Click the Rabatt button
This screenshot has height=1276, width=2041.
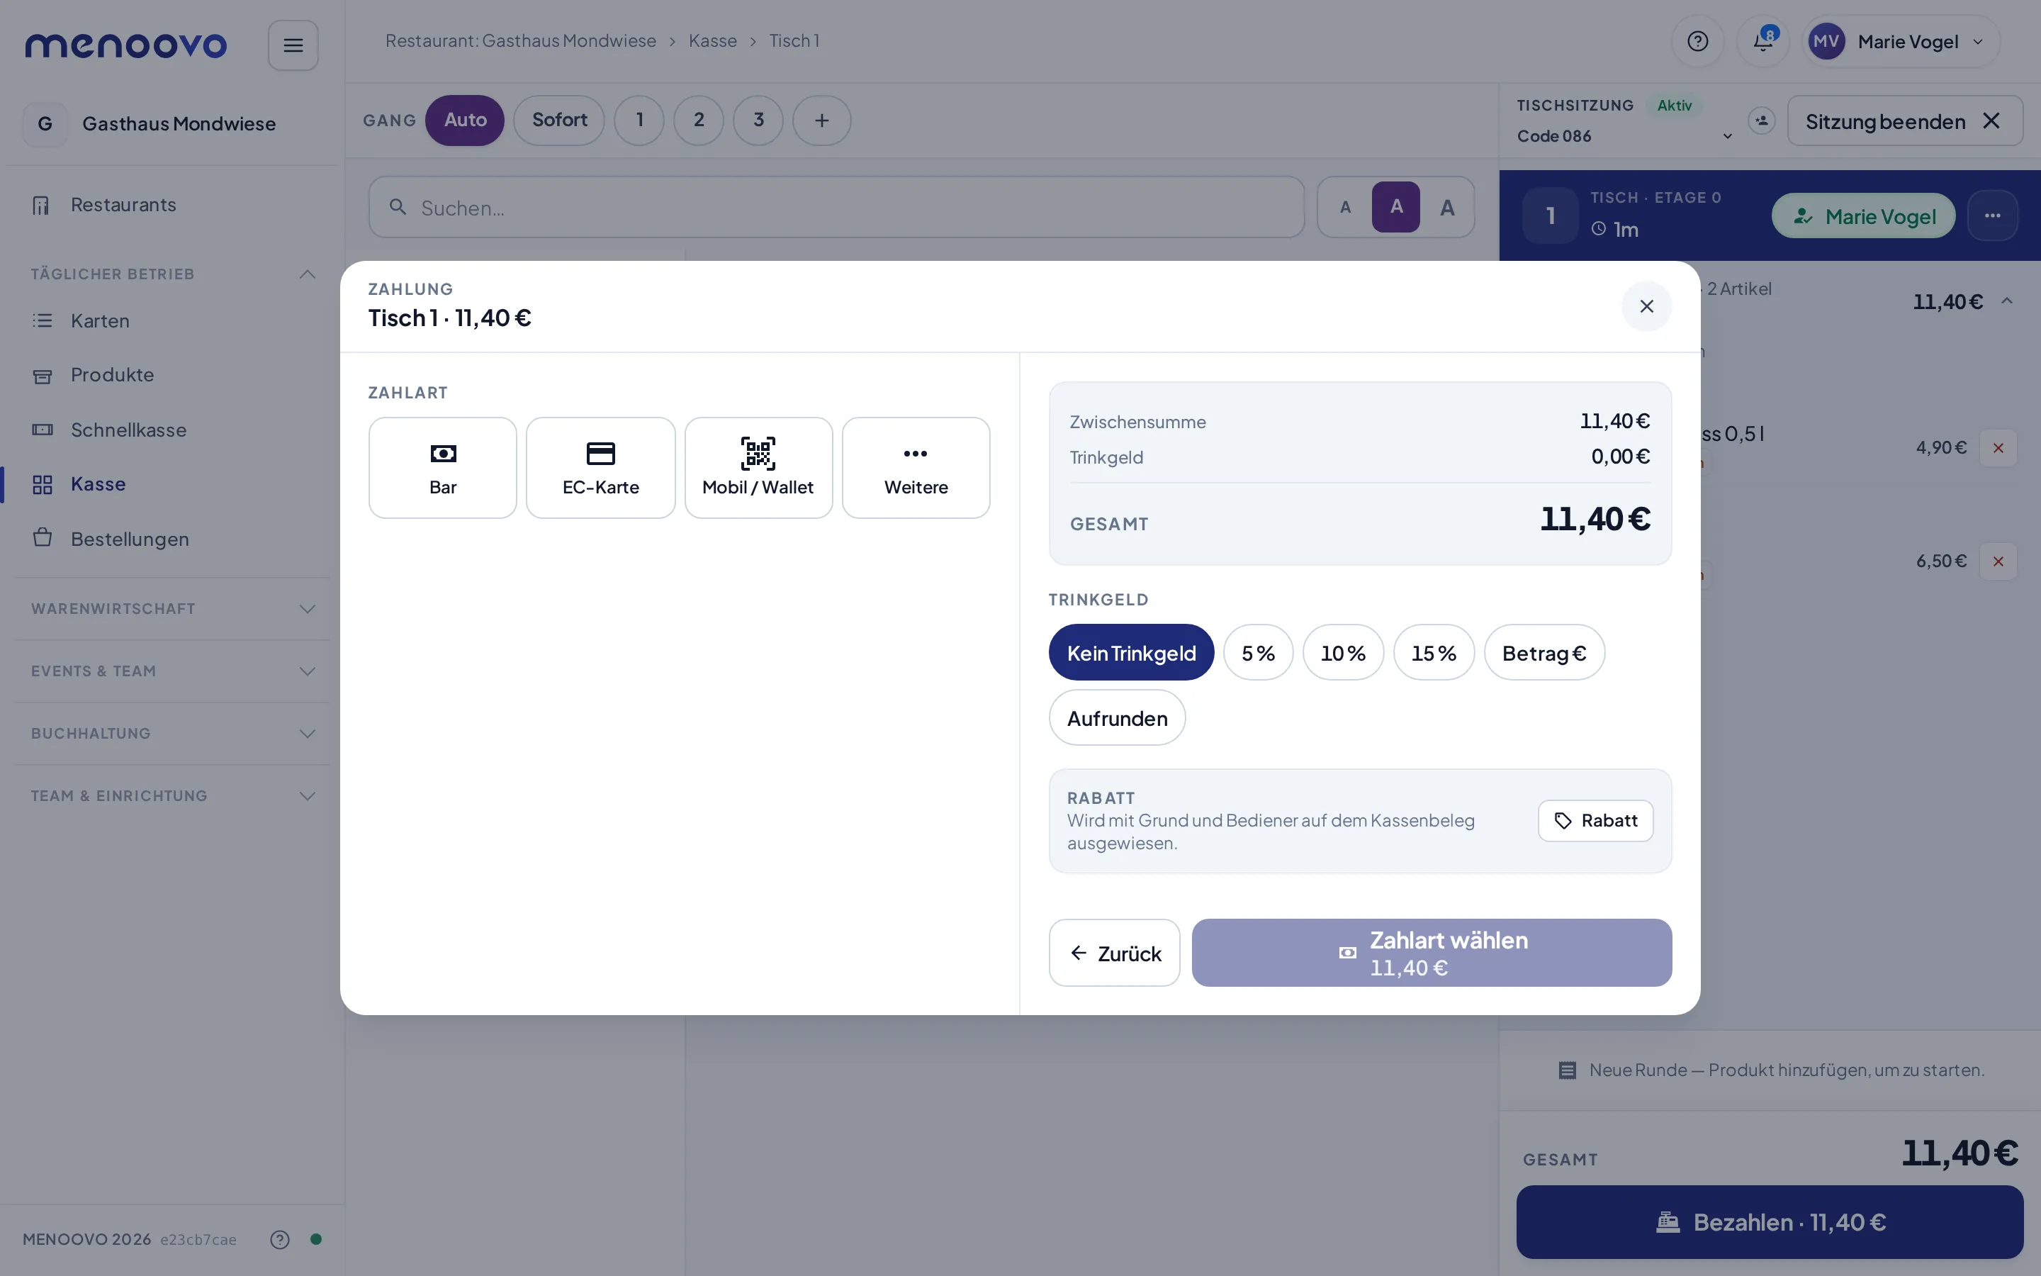tap(1595, 820)
